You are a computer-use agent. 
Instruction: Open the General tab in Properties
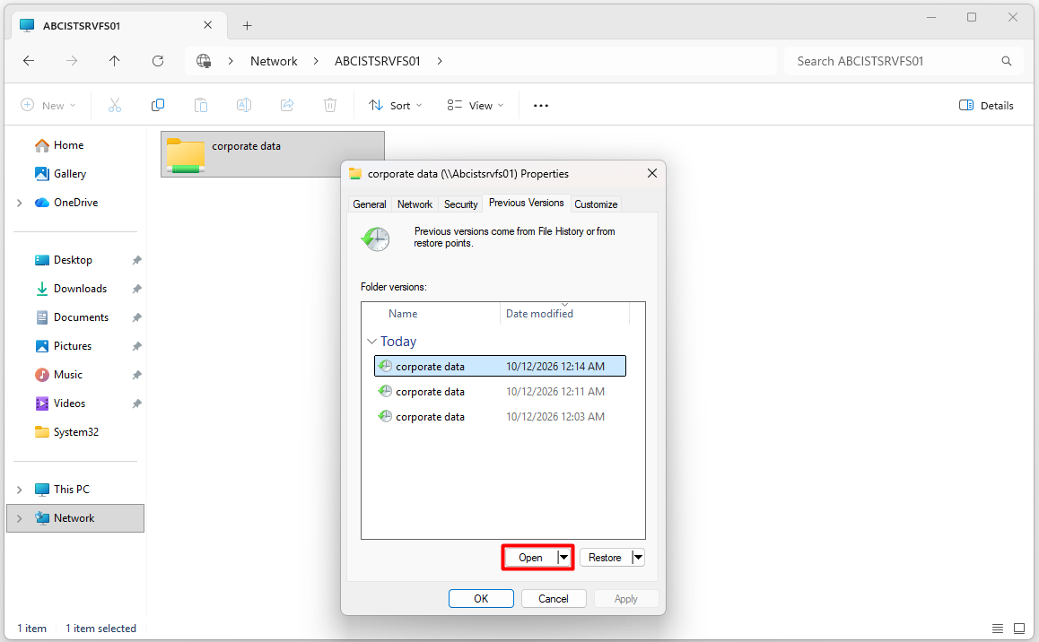pyautogui.click(x=370, y=204)
